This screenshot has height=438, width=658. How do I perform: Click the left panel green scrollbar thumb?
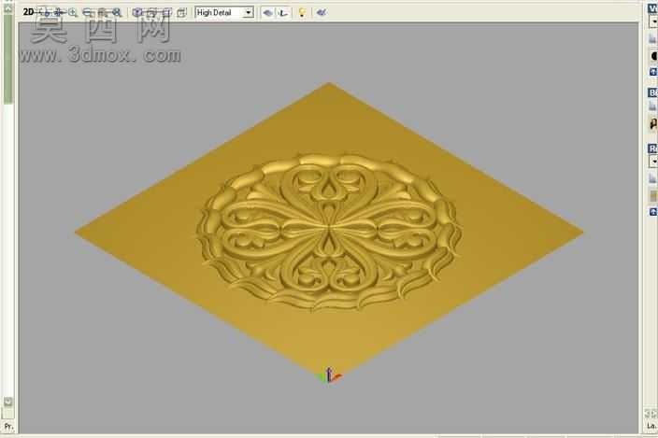pos(8,58)
